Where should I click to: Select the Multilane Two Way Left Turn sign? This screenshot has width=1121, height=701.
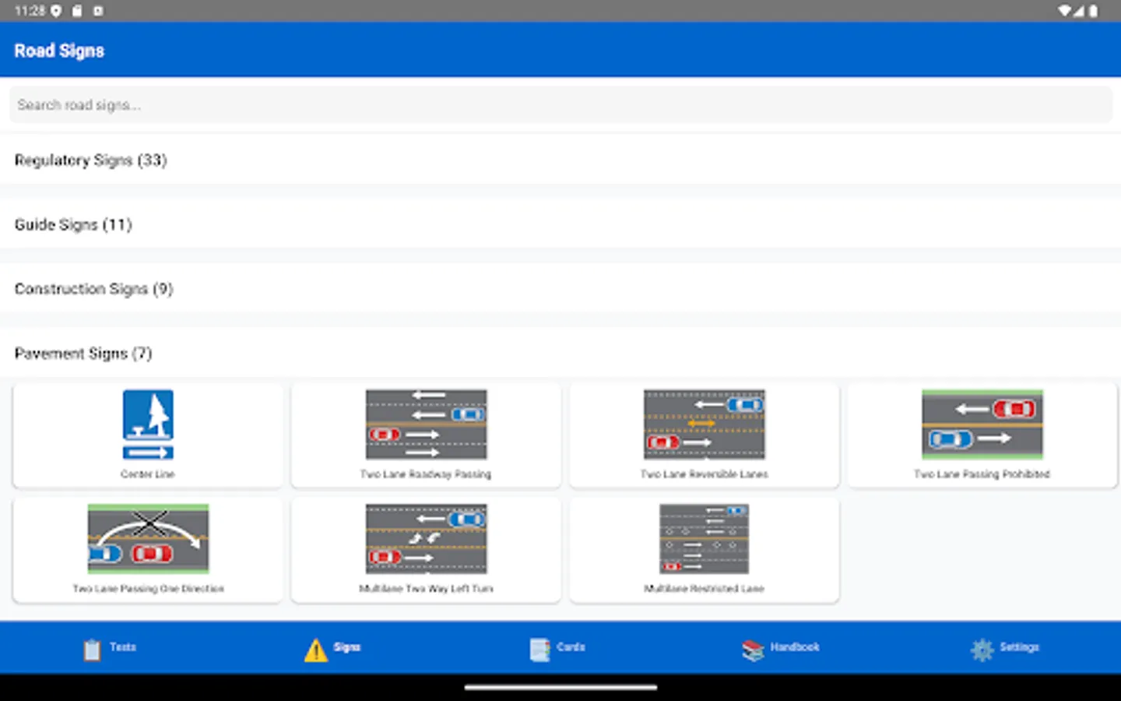coord(426,549)
